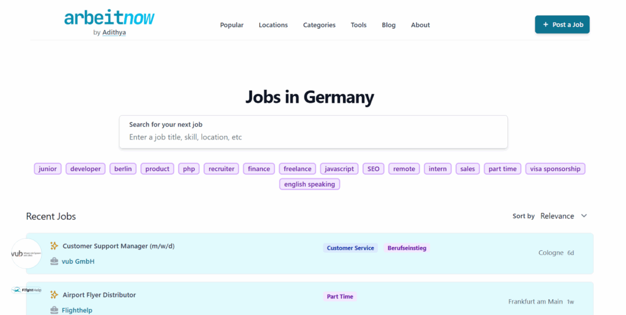Image resolution: width=626 pixels, height=315 pixels.
Task: Select the Part Time badge on Flighthelp job
Action: point(340,297)
